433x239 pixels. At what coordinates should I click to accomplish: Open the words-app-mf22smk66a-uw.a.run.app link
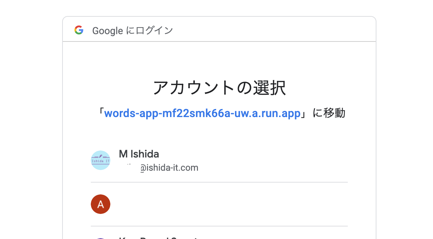tap(203, 113)
